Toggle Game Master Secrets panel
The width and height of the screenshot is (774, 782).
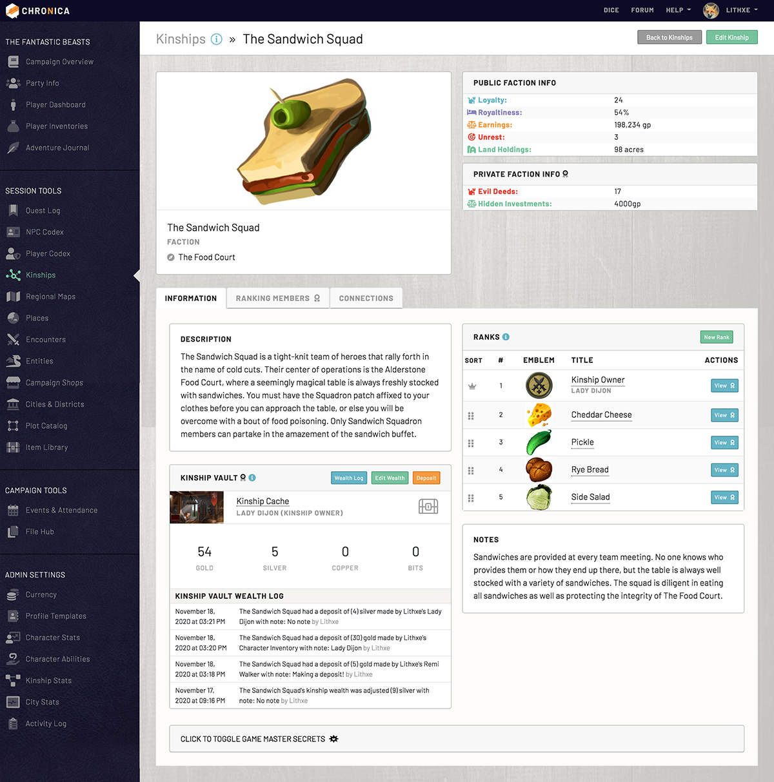[456, 739]
